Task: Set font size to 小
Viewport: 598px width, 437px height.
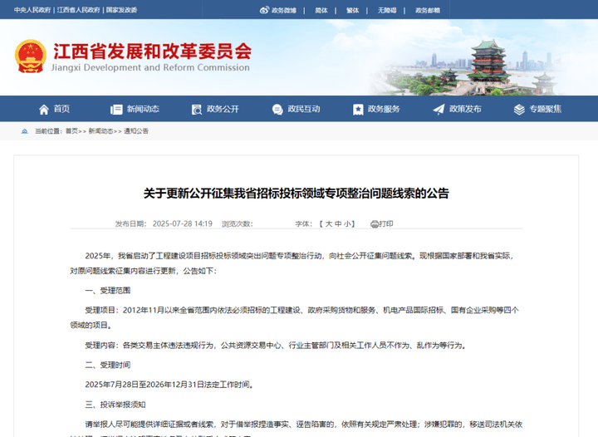Action: (x=347, y=223)
